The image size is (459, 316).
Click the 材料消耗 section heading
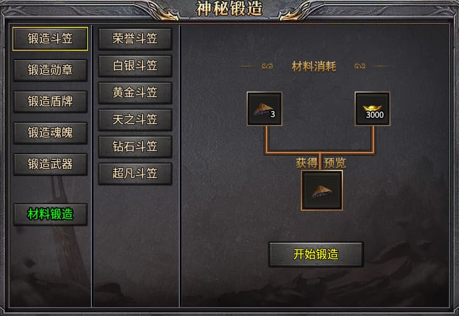coord(314,66)
